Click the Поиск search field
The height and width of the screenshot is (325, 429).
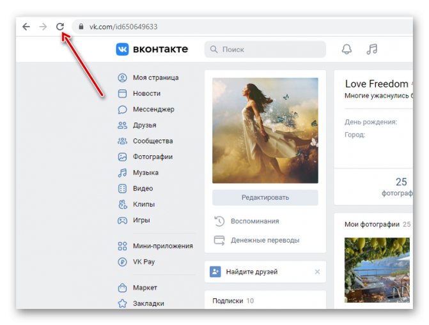pyautogui.click(x=265, y=49)
